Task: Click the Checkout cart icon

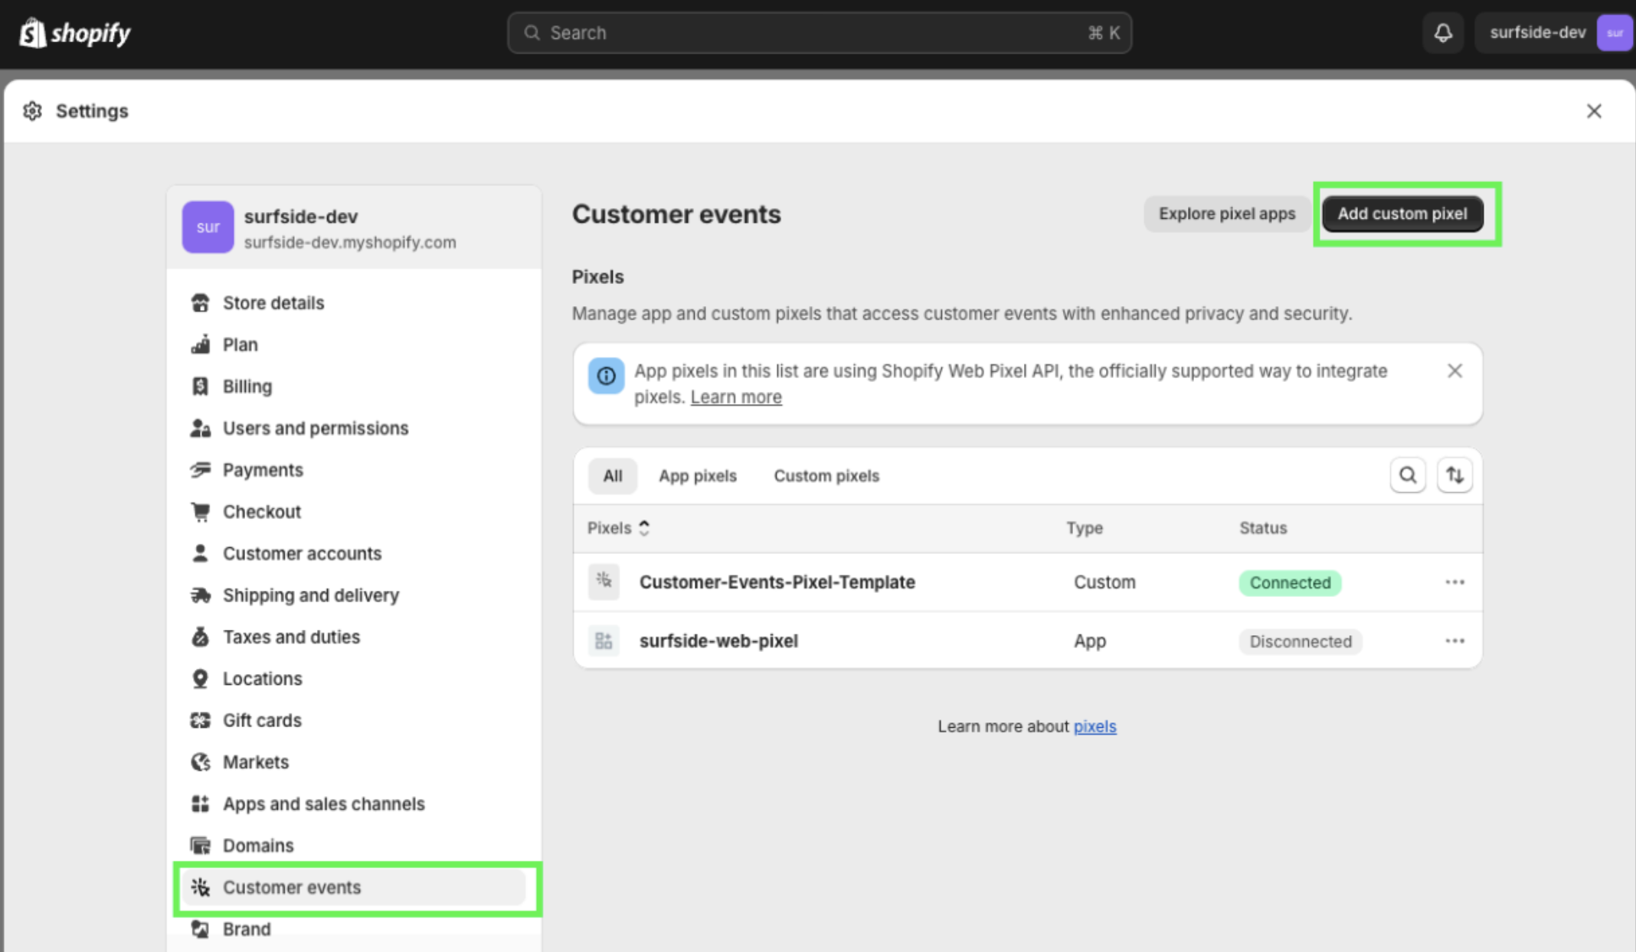Action: pos(200,511)
